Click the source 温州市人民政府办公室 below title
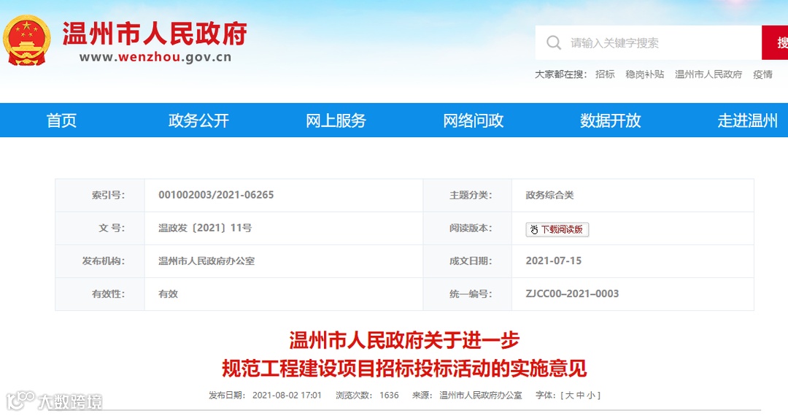Screen dimensions: 788x416 (480, 396)
